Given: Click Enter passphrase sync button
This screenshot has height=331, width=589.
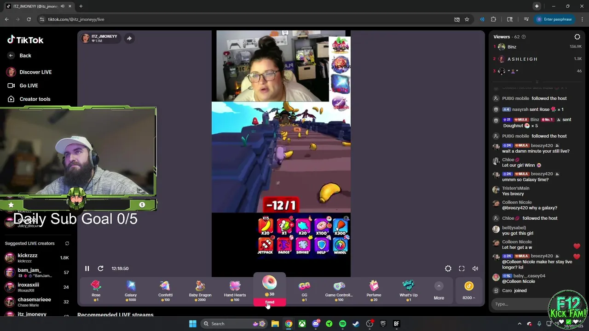Looking at the screenshot, I should pyautogui.click(x=554, y=19).
